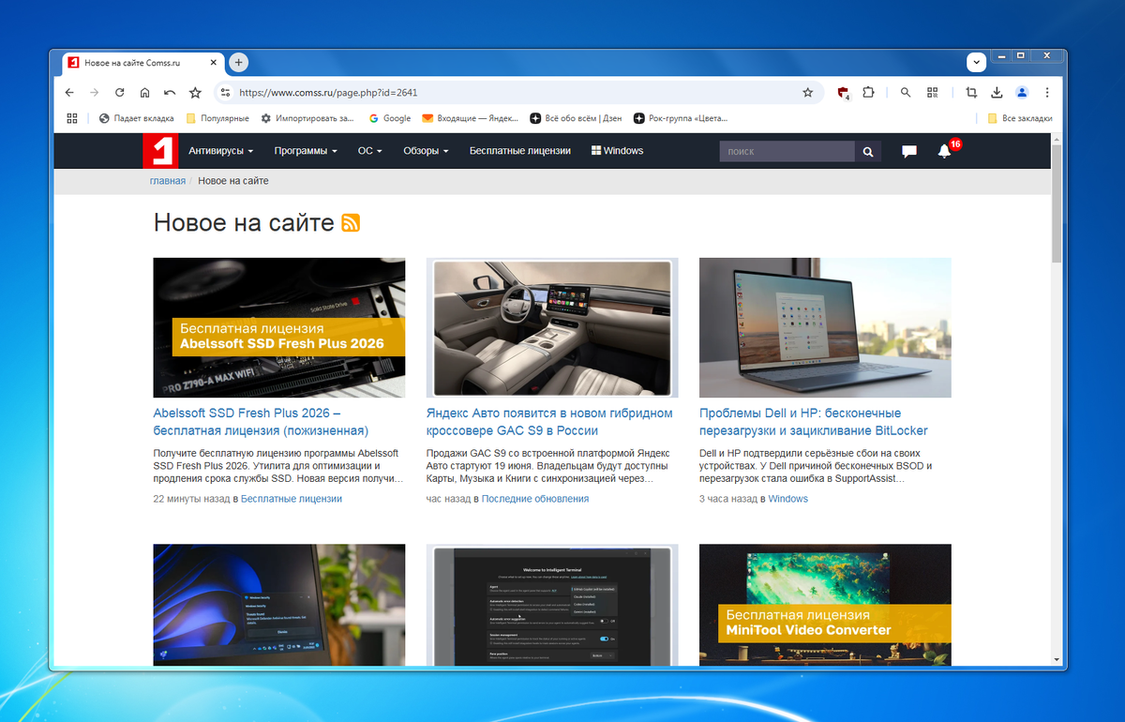
Task: Open the red shield extension icon
Action: tap(843, 93)
